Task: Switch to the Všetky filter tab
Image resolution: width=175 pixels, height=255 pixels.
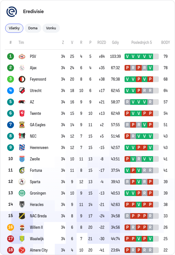Action: pyautogui.click(x=14, y=28)
